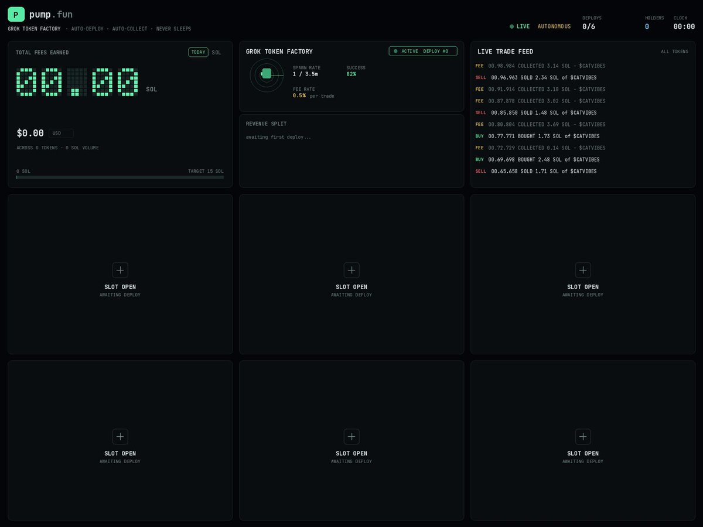Screen dimensions: 703x527
Task: Click the SUCCESS value "82%"
Action: (x=351, y=74)
